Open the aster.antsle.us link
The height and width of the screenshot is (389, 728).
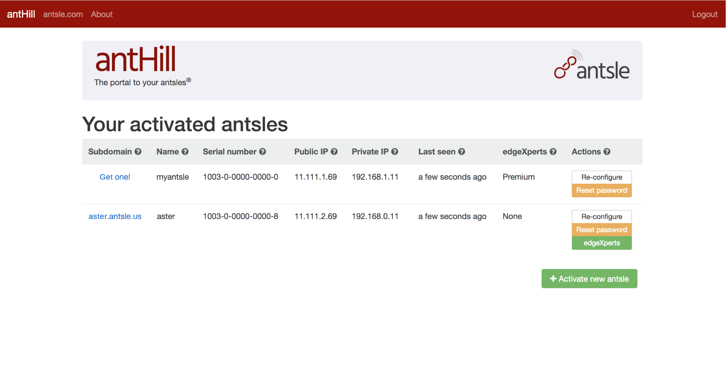click(115, 216)
